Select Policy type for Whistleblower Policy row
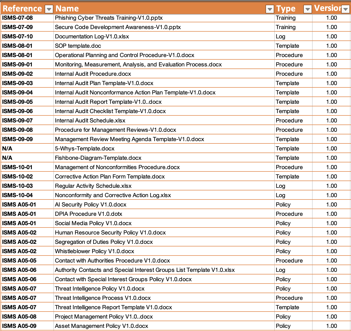This screenshot has width=351, height=331. [293, 251]
